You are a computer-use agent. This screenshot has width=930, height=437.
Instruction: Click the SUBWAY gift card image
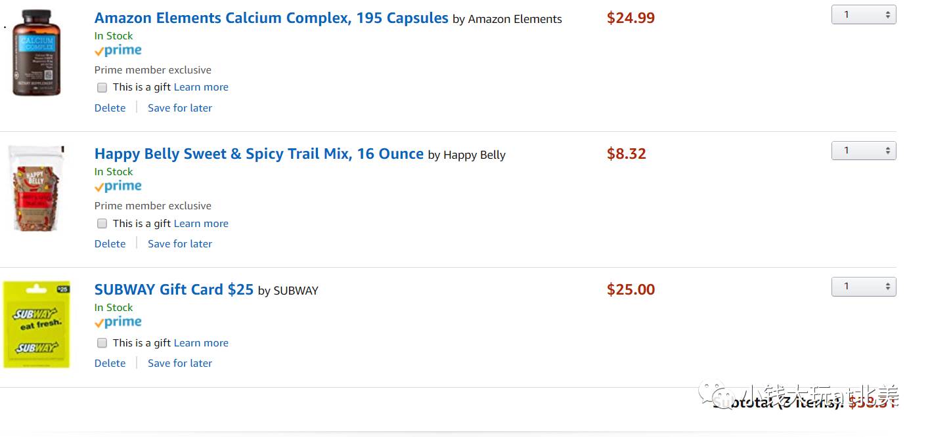coord(36,324)
